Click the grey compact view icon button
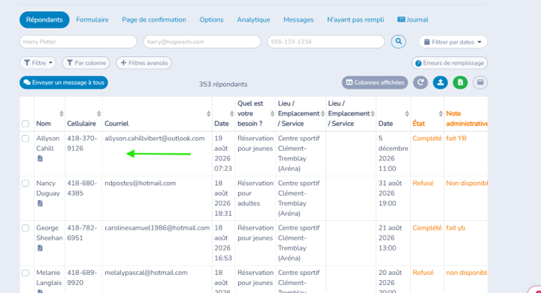The height and width of the screenshot is (293, 541). tap(480, 82)
